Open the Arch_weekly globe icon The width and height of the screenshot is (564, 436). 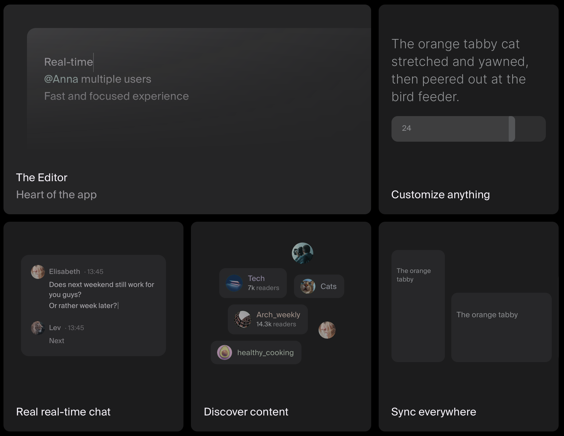pyautogui.click(x=242, y=319)
